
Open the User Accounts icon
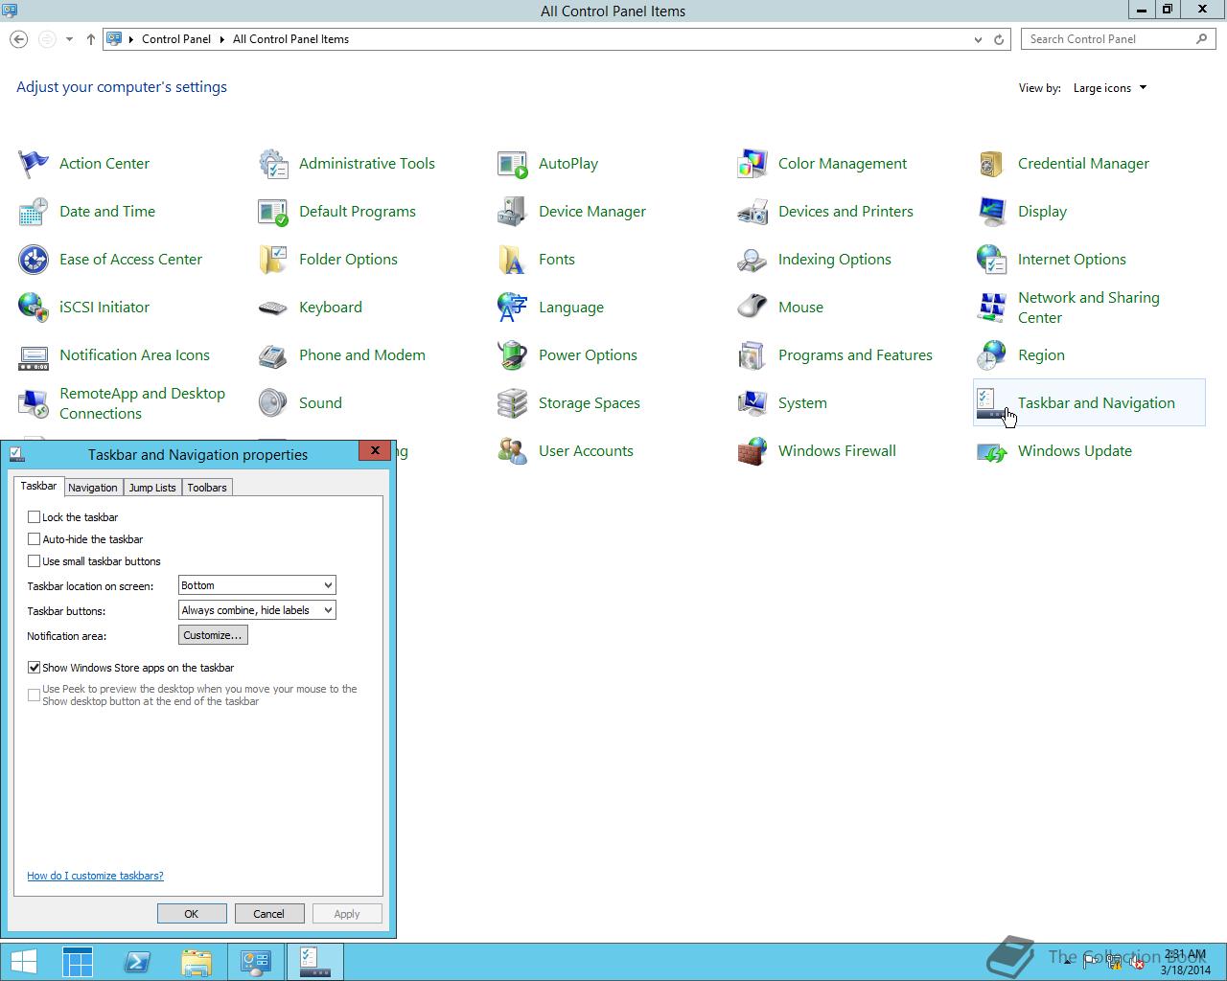[x=512, y=451]
